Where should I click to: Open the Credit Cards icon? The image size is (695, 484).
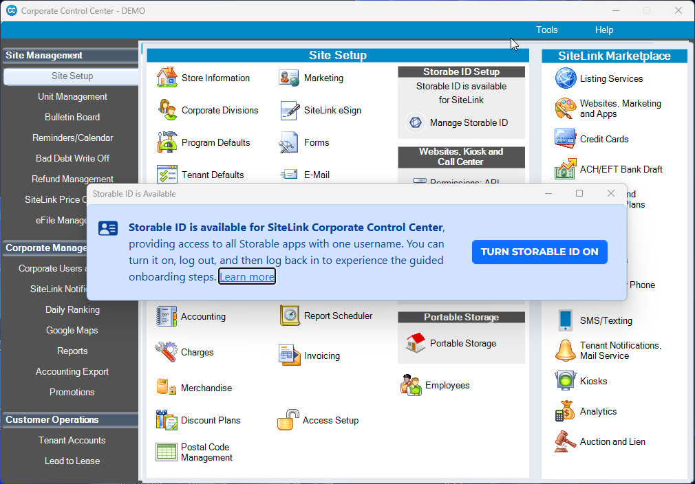pyautogui.click(x=565, y=139)
